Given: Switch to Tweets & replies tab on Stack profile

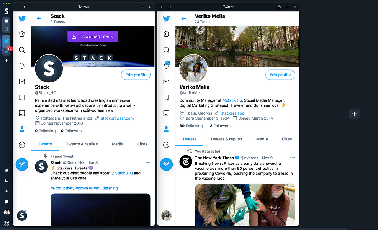Looking at the screenshot, I should (x=82, y=144).
